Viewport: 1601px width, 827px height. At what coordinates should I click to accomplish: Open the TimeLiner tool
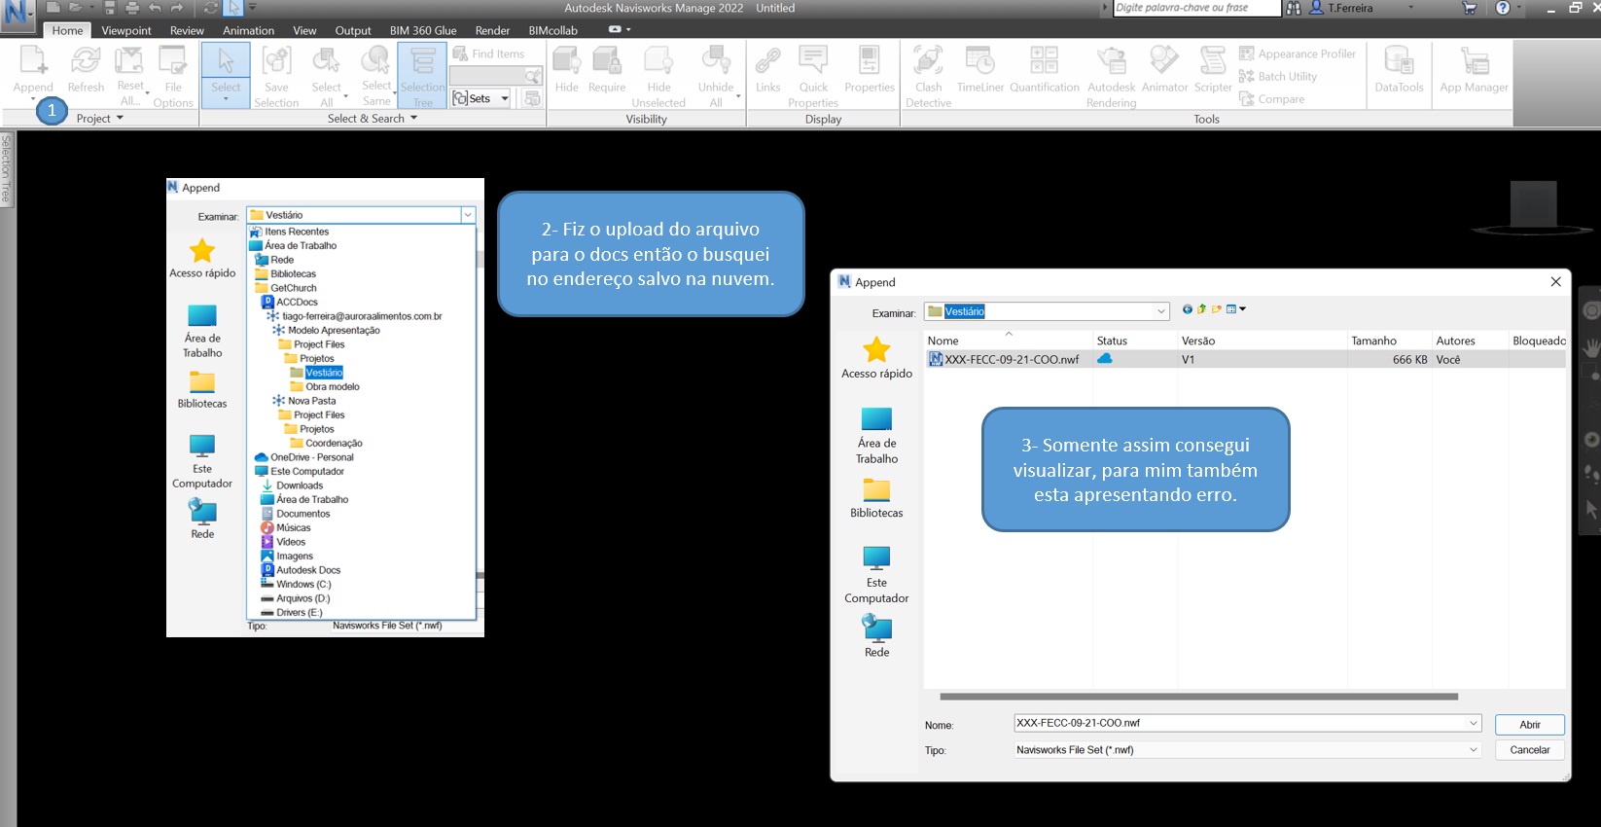(979, 70)
